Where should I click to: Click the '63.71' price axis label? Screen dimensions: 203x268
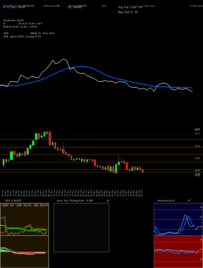[x=197, y=134]
